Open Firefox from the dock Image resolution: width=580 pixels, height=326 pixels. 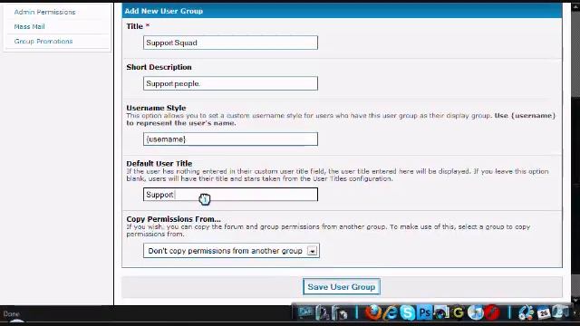coord(372,312)
